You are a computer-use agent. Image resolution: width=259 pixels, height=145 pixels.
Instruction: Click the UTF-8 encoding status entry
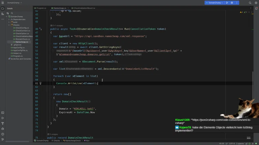click(232, 144)
